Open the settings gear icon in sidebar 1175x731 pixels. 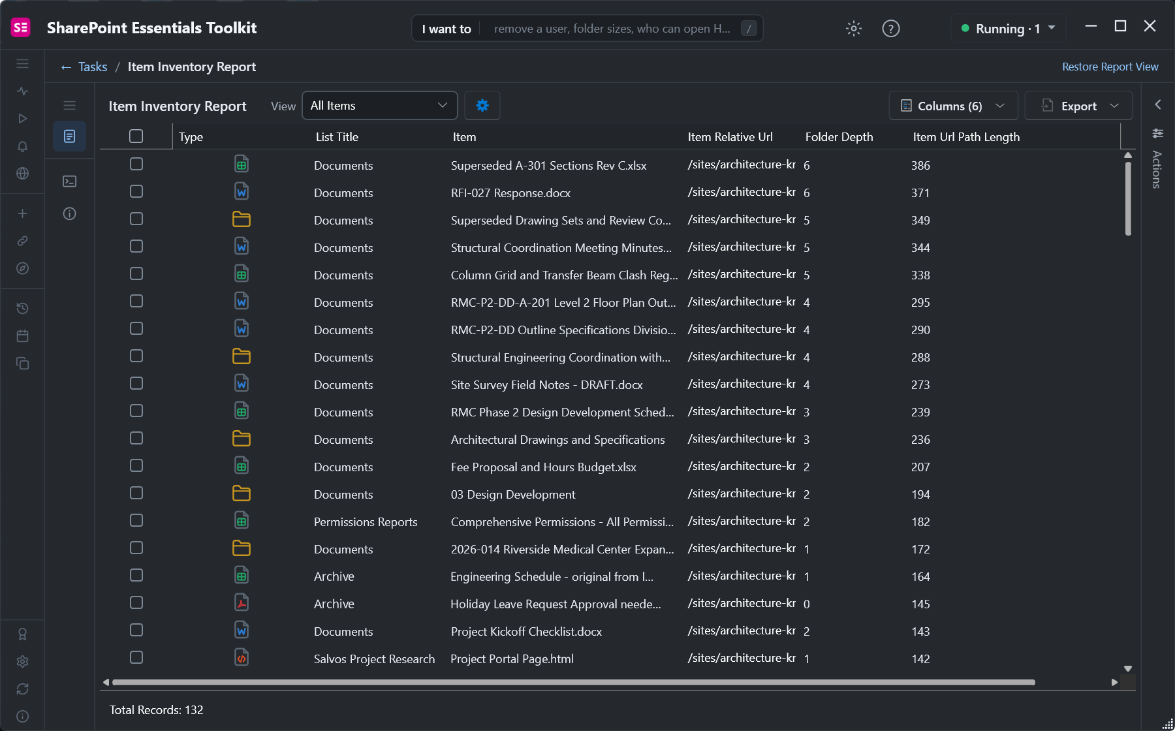[x=23, y=661]
